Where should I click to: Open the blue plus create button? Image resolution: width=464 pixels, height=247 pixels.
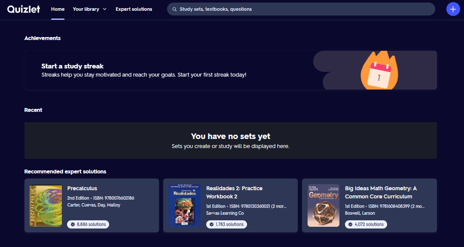click(x=453, y=9)
